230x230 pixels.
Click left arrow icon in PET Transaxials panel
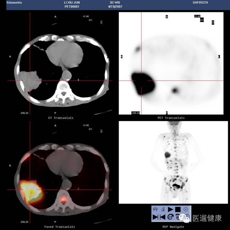click(202, 20)
